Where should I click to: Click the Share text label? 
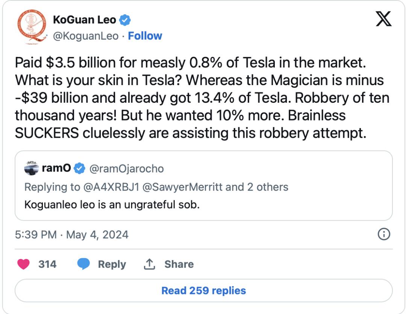point(179,264)
